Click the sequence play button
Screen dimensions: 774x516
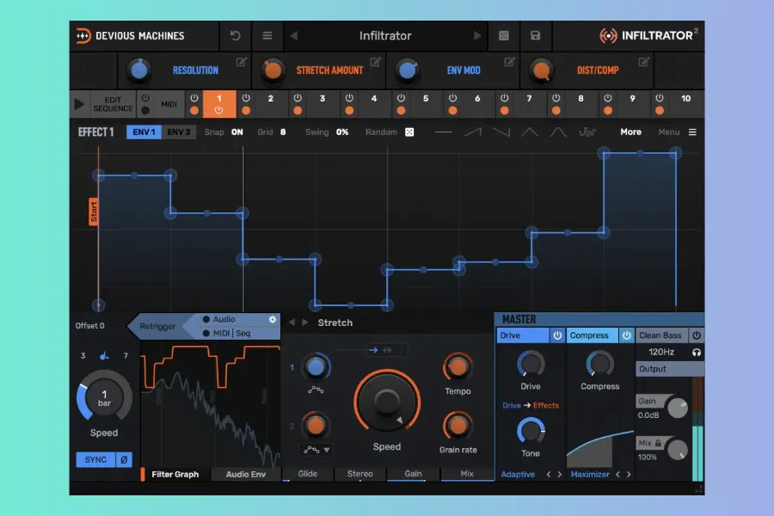[79, 104]
